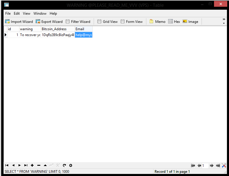
Task: Go to the previous record
Action: click(x=13, y=165)
